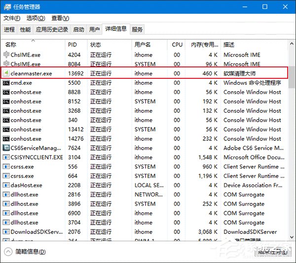296x263 pixels.
Task: Click icon of ChsIME.exe PID 4204
Action: [x=6, y=55]
